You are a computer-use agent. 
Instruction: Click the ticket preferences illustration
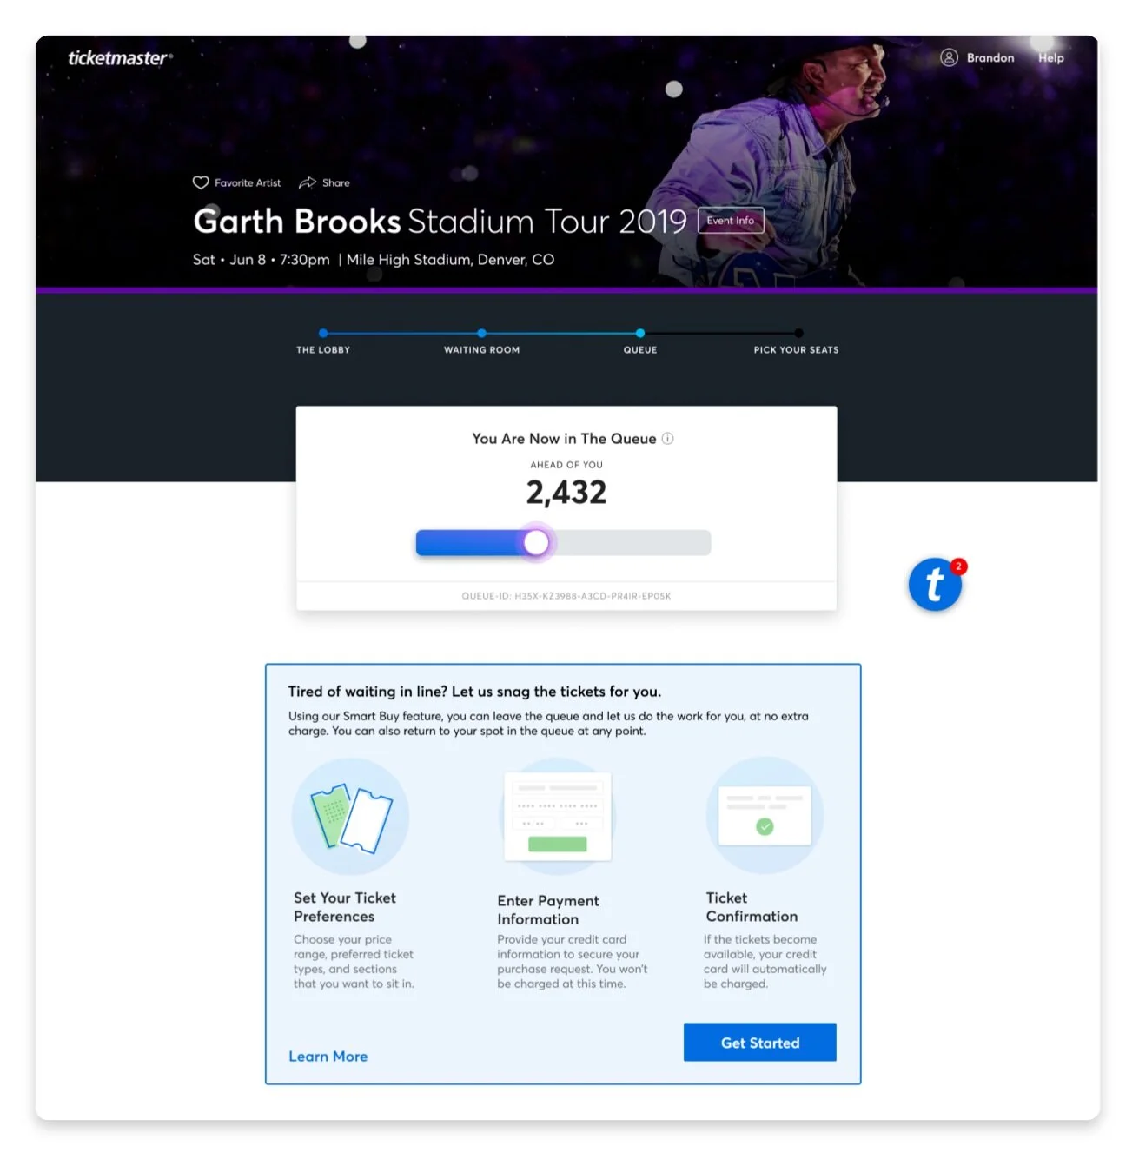(351, 817)
